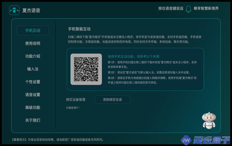This screenshot has height=146, width=232.
Task: Go to 语音设置 in the sidebar
Action: click(x=33, y=95)
